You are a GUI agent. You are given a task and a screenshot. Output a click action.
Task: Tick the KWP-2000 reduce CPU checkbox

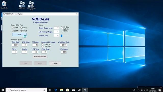43,47
